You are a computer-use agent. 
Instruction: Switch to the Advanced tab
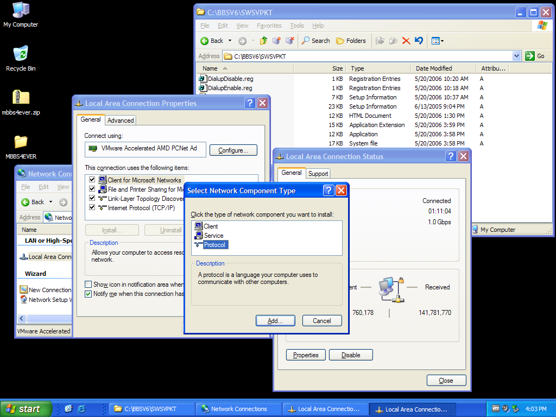[x=121, y=121]
